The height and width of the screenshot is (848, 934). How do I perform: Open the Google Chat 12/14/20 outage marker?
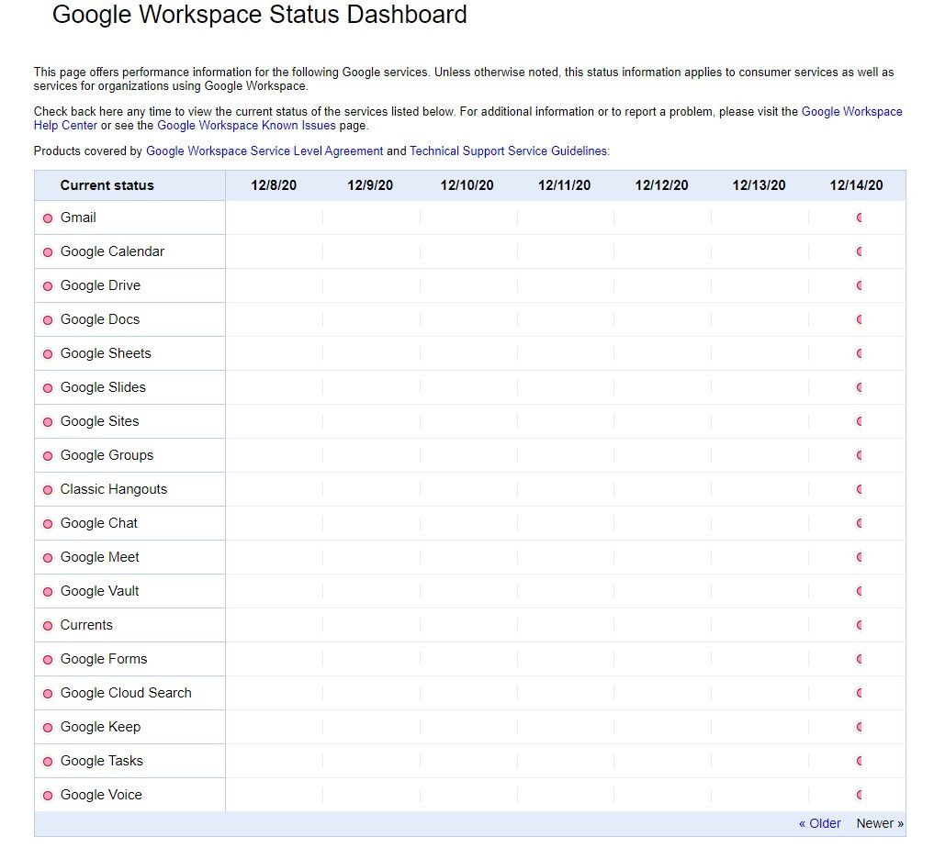(859, 522)
